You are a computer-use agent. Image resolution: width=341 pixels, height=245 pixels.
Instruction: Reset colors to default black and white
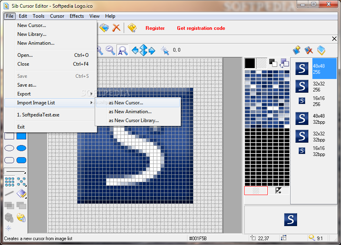click(x=273, y=62)
